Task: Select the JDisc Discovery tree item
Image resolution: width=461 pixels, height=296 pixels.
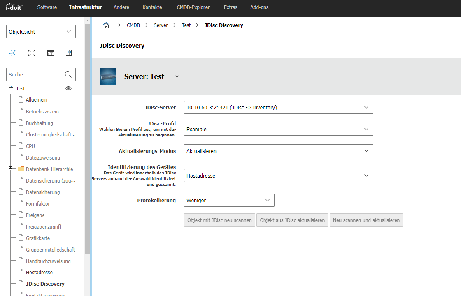Action: 45,284
